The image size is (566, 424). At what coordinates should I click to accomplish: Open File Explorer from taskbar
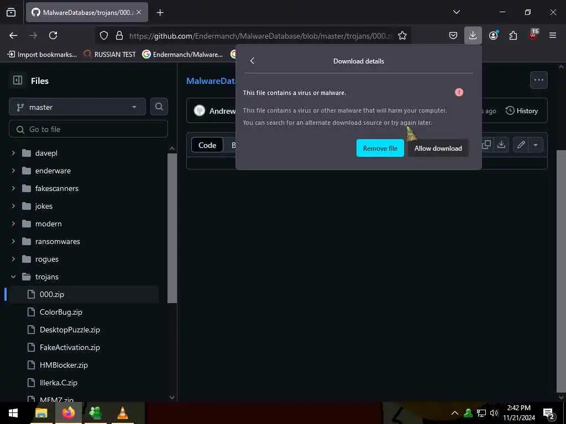point(41,413)
